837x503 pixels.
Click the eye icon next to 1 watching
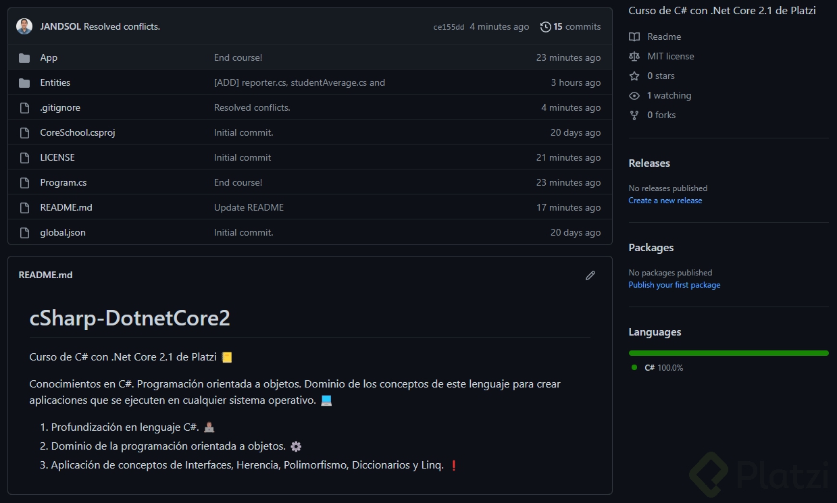coord(634,96)
